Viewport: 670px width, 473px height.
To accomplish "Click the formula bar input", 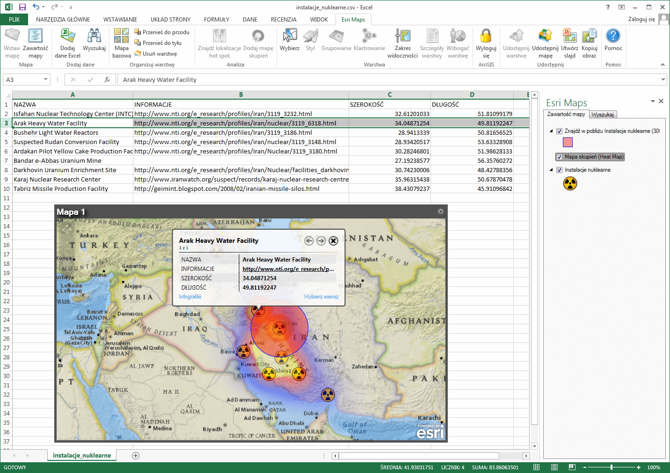I will coord(388,80).
